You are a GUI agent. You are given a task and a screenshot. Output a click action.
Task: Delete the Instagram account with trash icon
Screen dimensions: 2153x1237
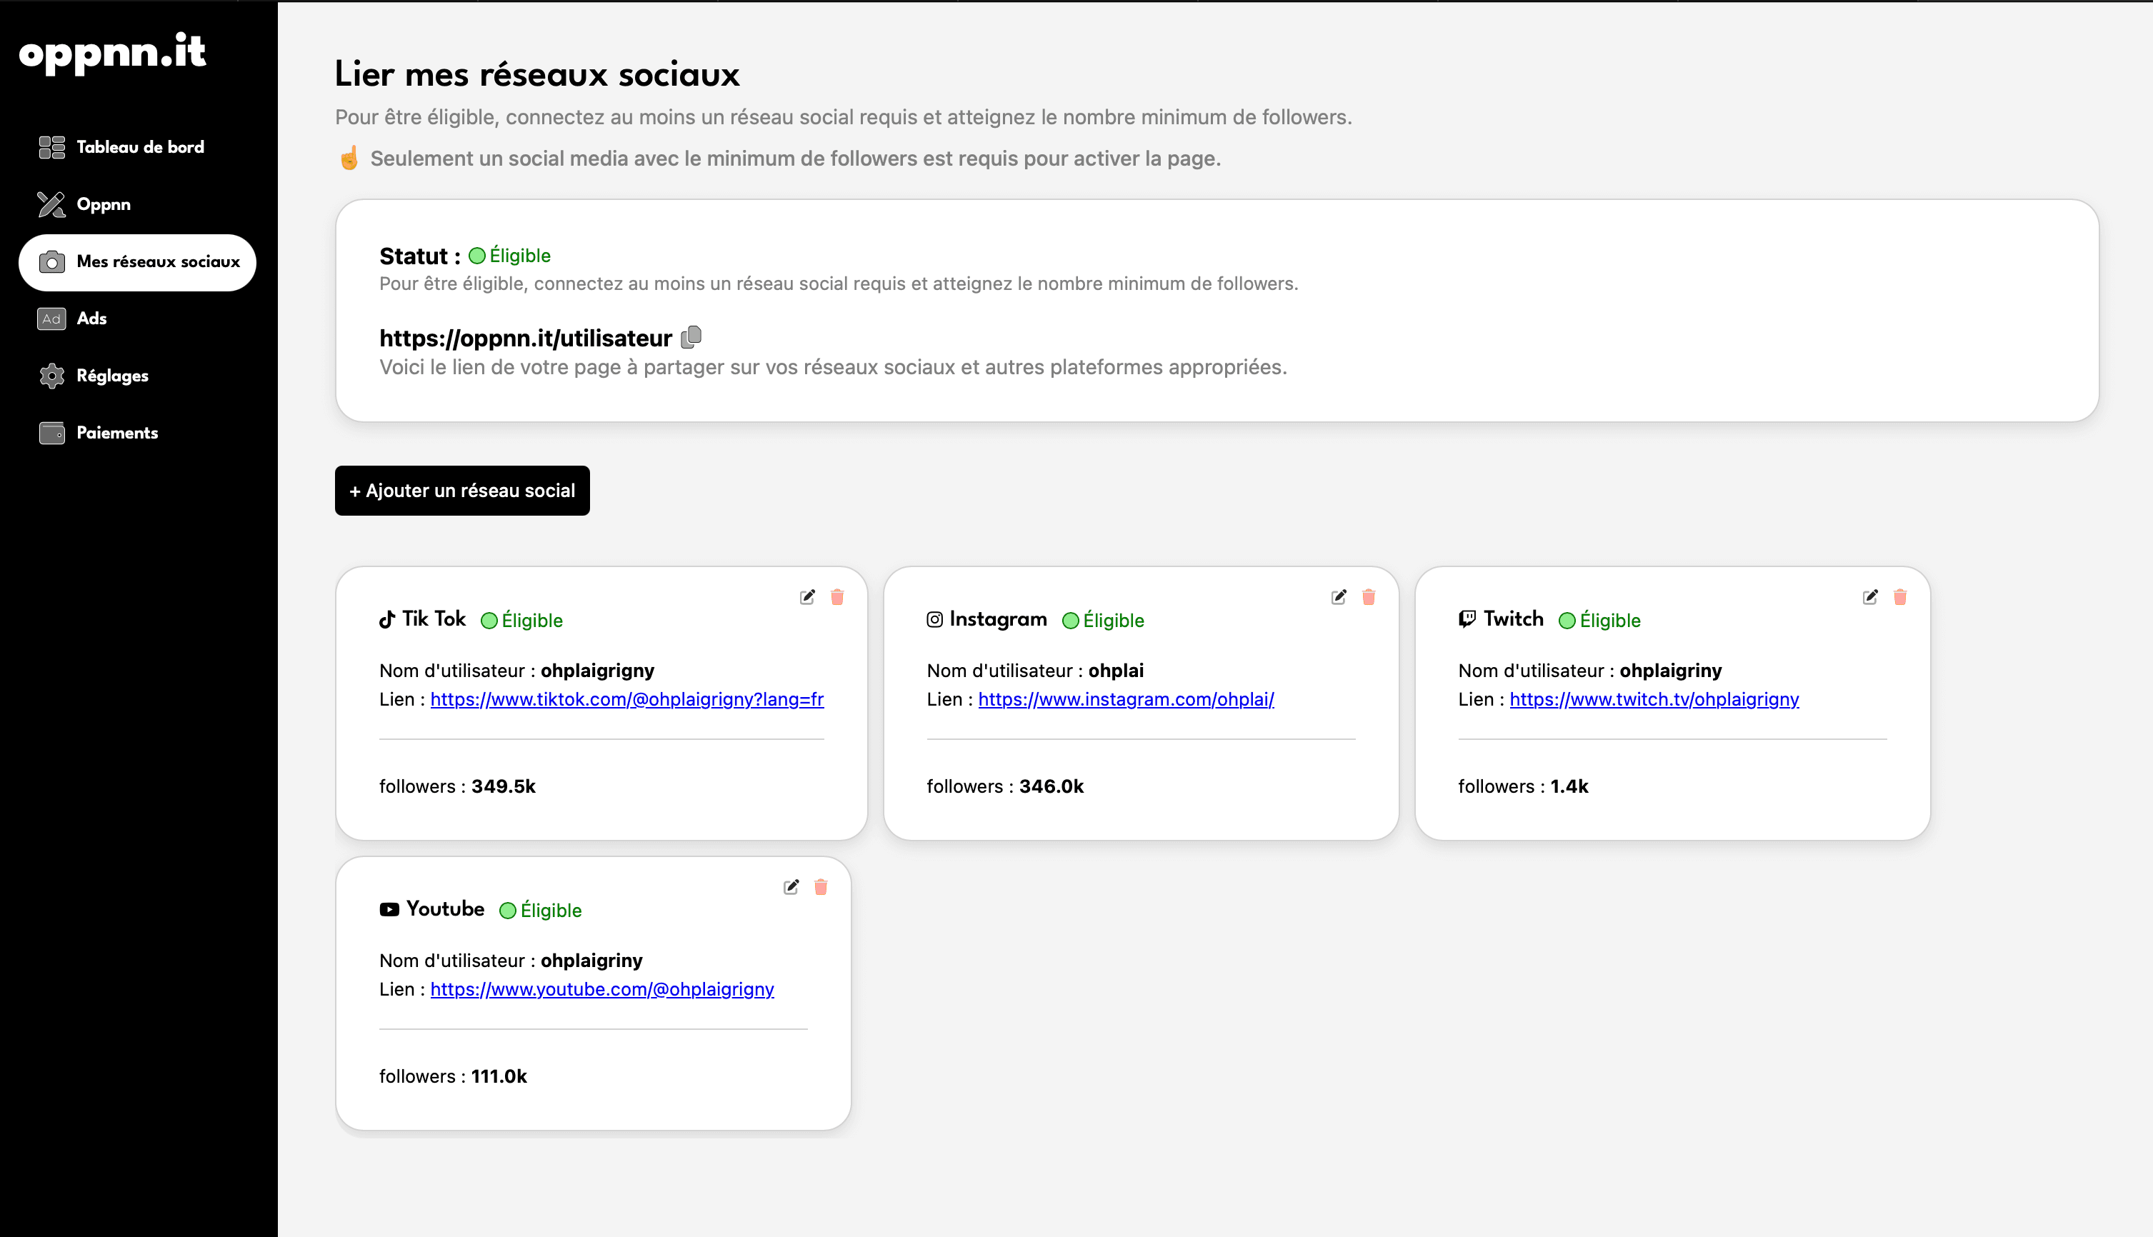1368,597
